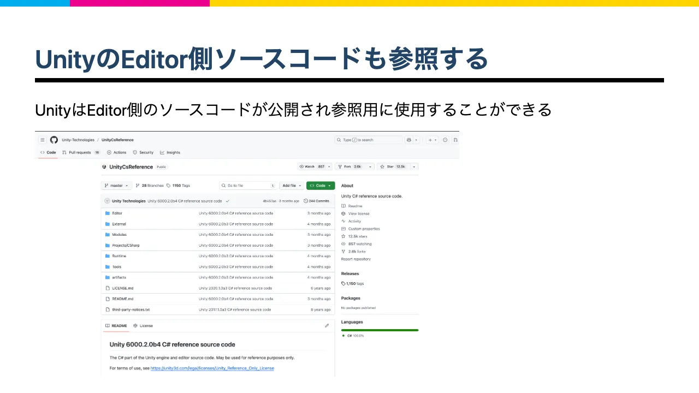
Task: Click the 2.6k forks link
Action: click(354, 252)
